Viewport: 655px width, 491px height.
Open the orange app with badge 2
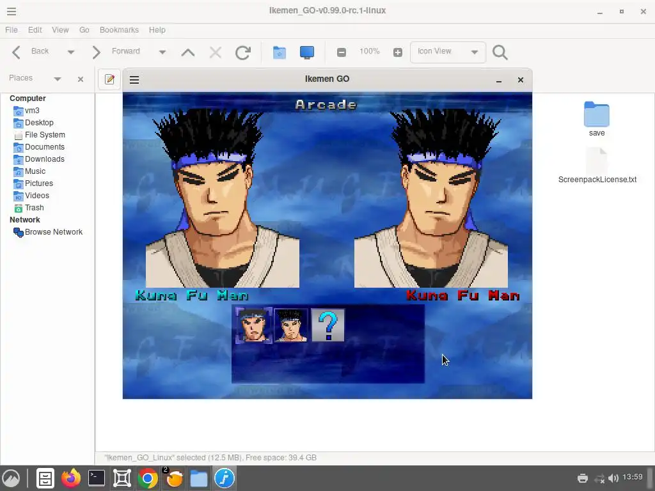(x=173, y=478)
